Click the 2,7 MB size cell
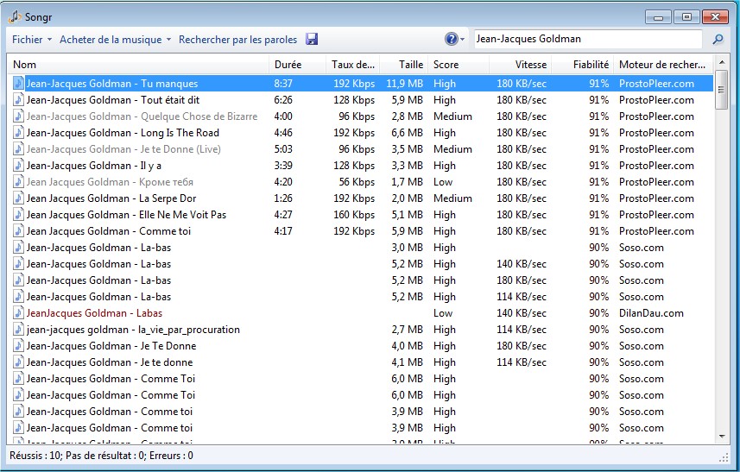 (x=408, y=330)
